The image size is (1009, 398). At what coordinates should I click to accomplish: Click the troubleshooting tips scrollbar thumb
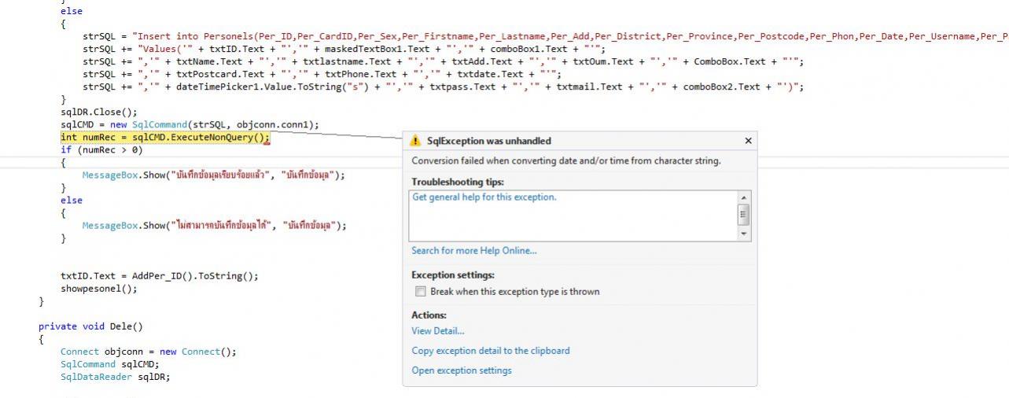point(743,215)
